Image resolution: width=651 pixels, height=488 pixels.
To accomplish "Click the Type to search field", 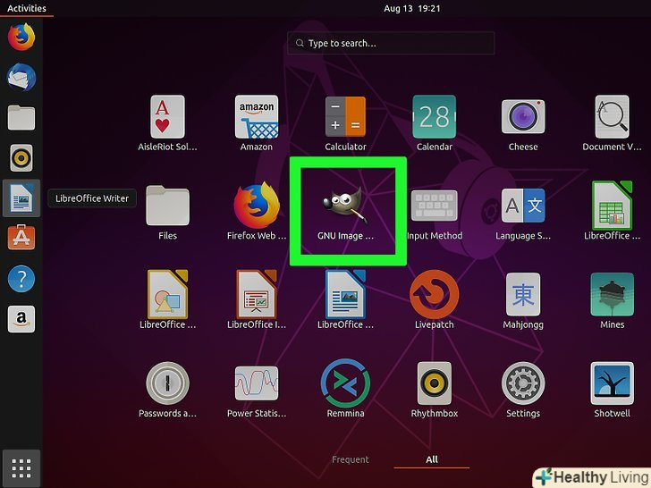I will click(391, 43).
